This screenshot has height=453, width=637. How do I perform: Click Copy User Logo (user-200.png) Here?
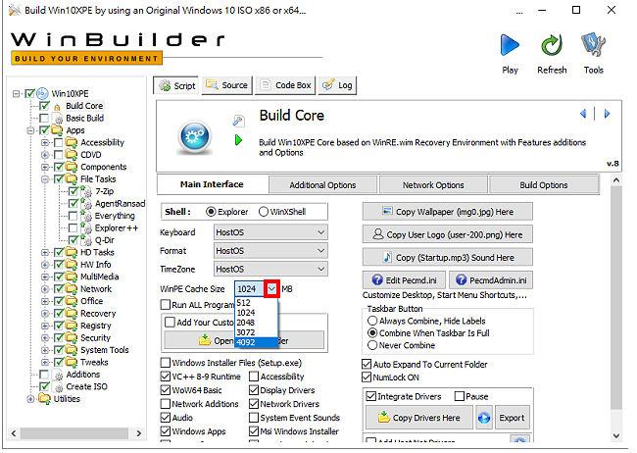[447, 234]
